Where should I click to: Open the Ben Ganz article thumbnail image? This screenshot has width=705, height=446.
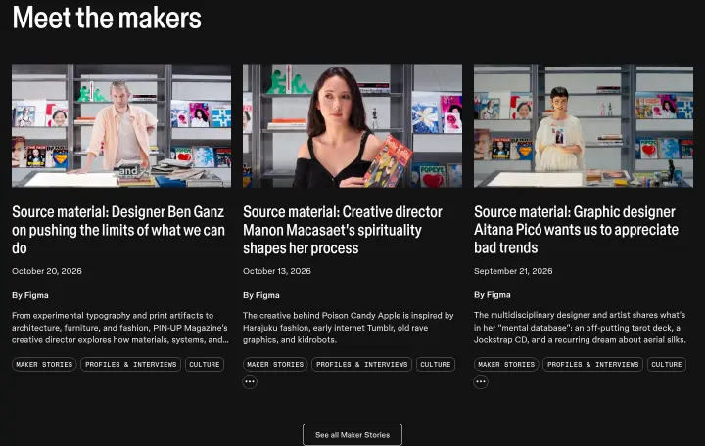pyautogui.click(x=121, y=125)
